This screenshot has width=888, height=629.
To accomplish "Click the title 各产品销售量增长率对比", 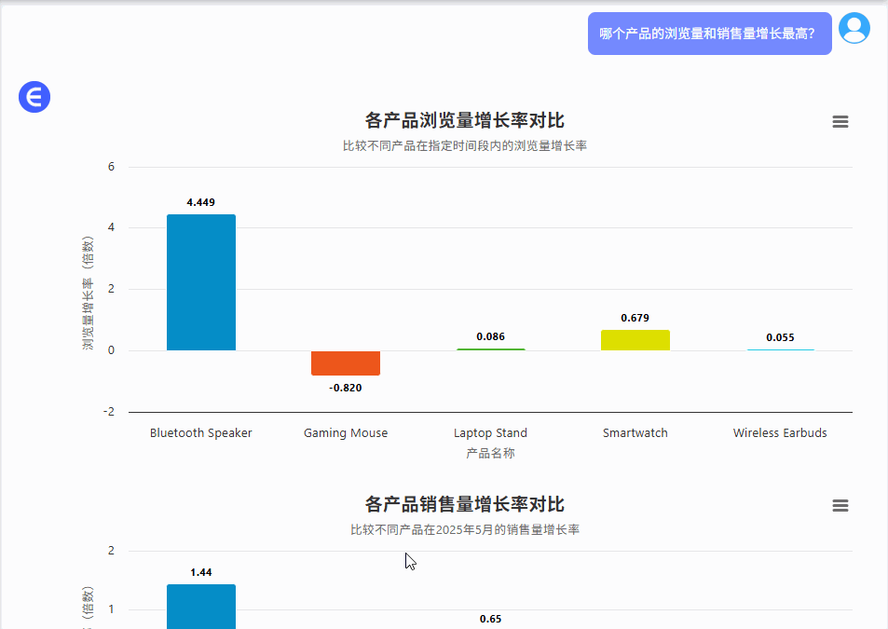I will tap(464, 504).
